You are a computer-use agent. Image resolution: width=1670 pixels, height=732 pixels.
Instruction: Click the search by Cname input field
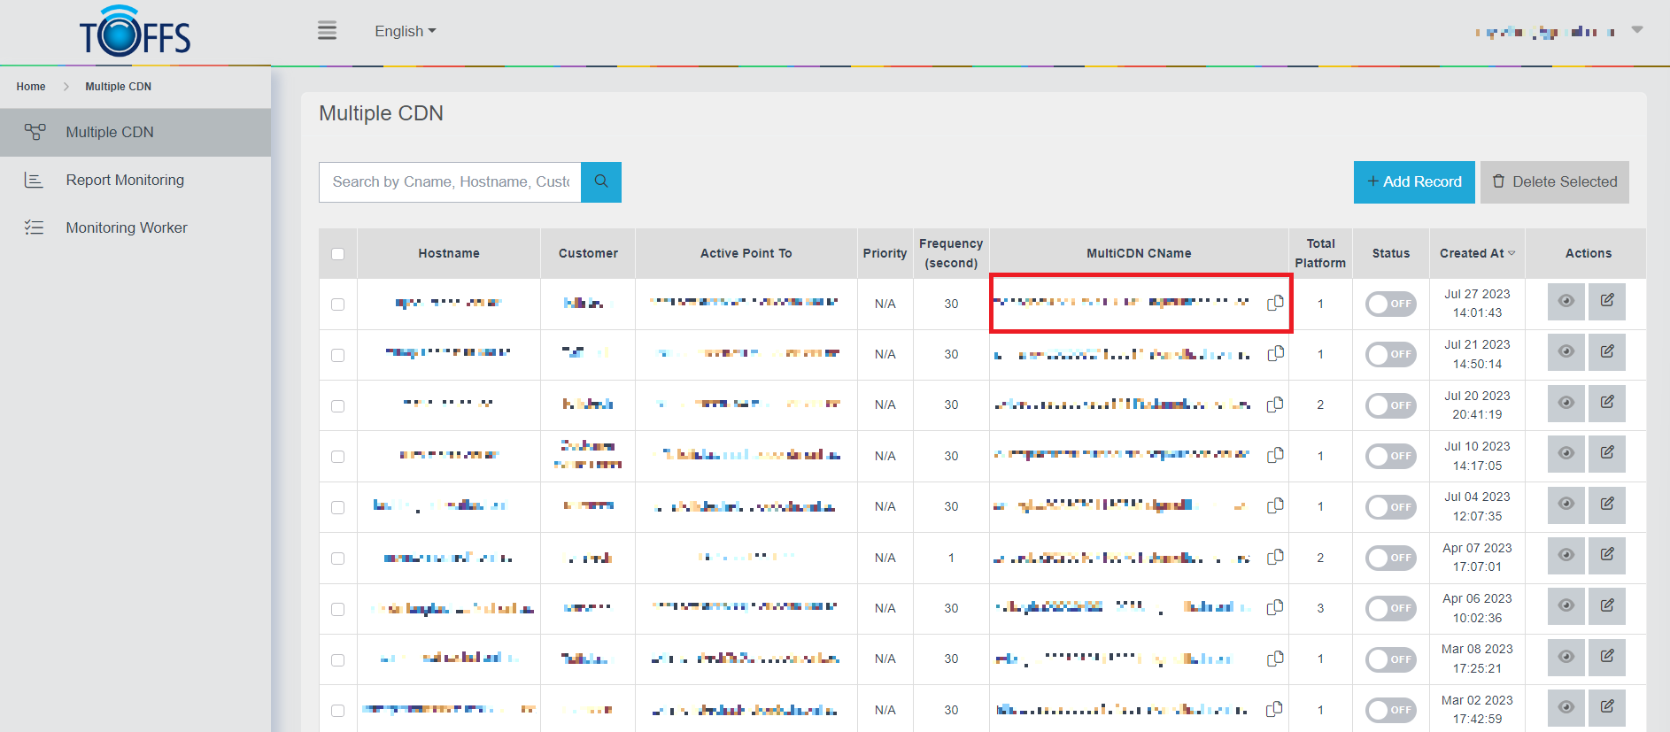(450, 181)
